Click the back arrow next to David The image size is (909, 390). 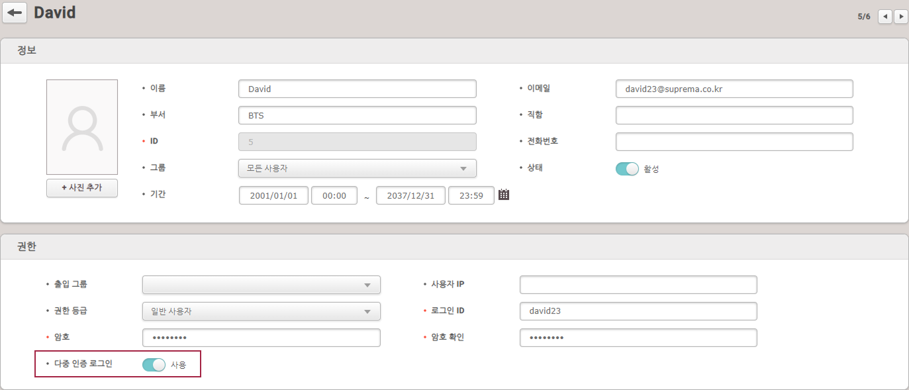15,13
